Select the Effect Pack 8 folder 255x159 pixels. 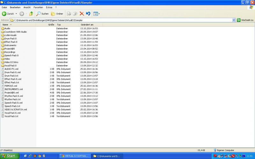[9, 42]
